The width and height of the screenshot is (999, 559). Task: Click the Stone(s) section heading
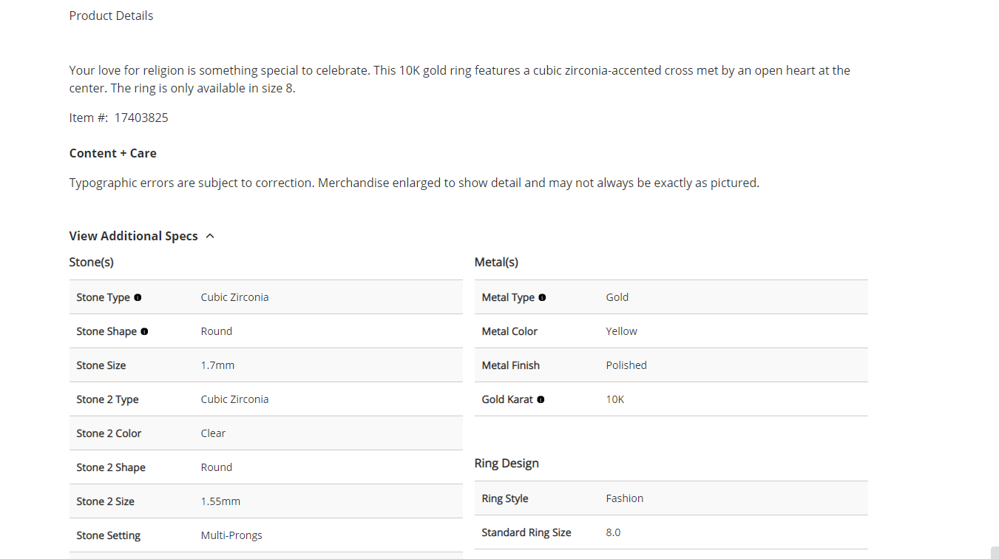pyautogui.click(x=91, y=262)
